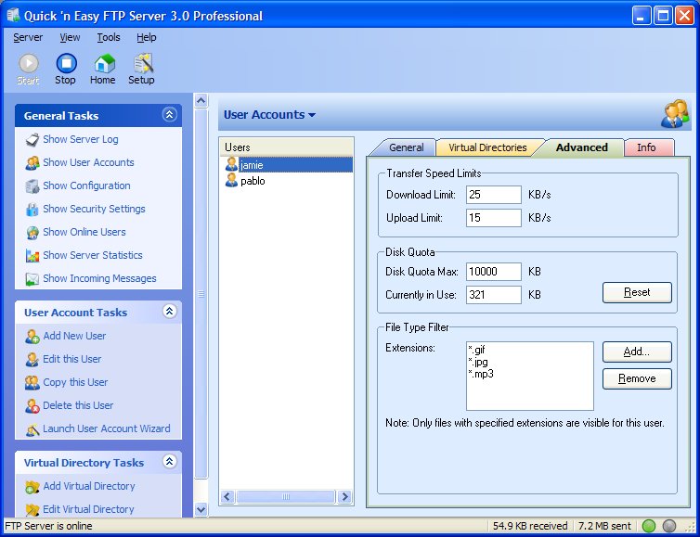Launch the Setup wizard toolbar icon

[x=143, y=63]
